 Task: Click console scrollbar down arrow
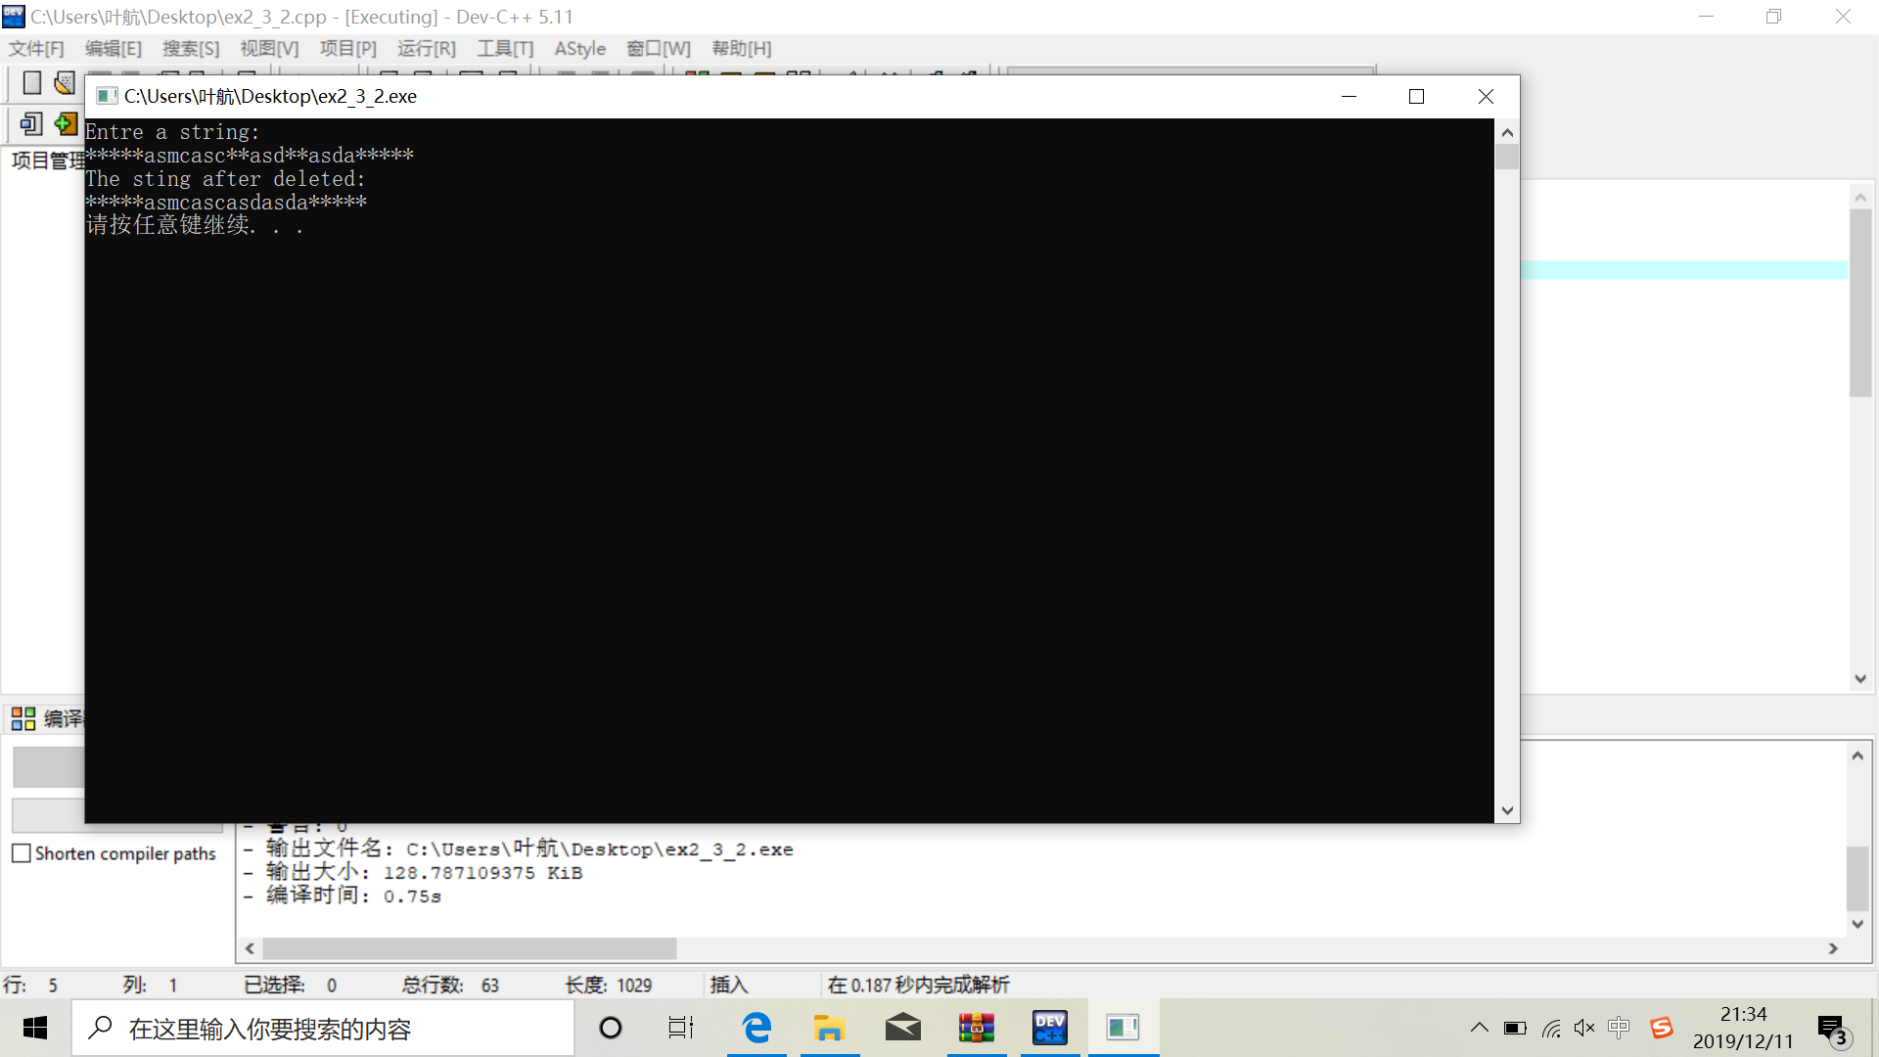[1507, 810]
